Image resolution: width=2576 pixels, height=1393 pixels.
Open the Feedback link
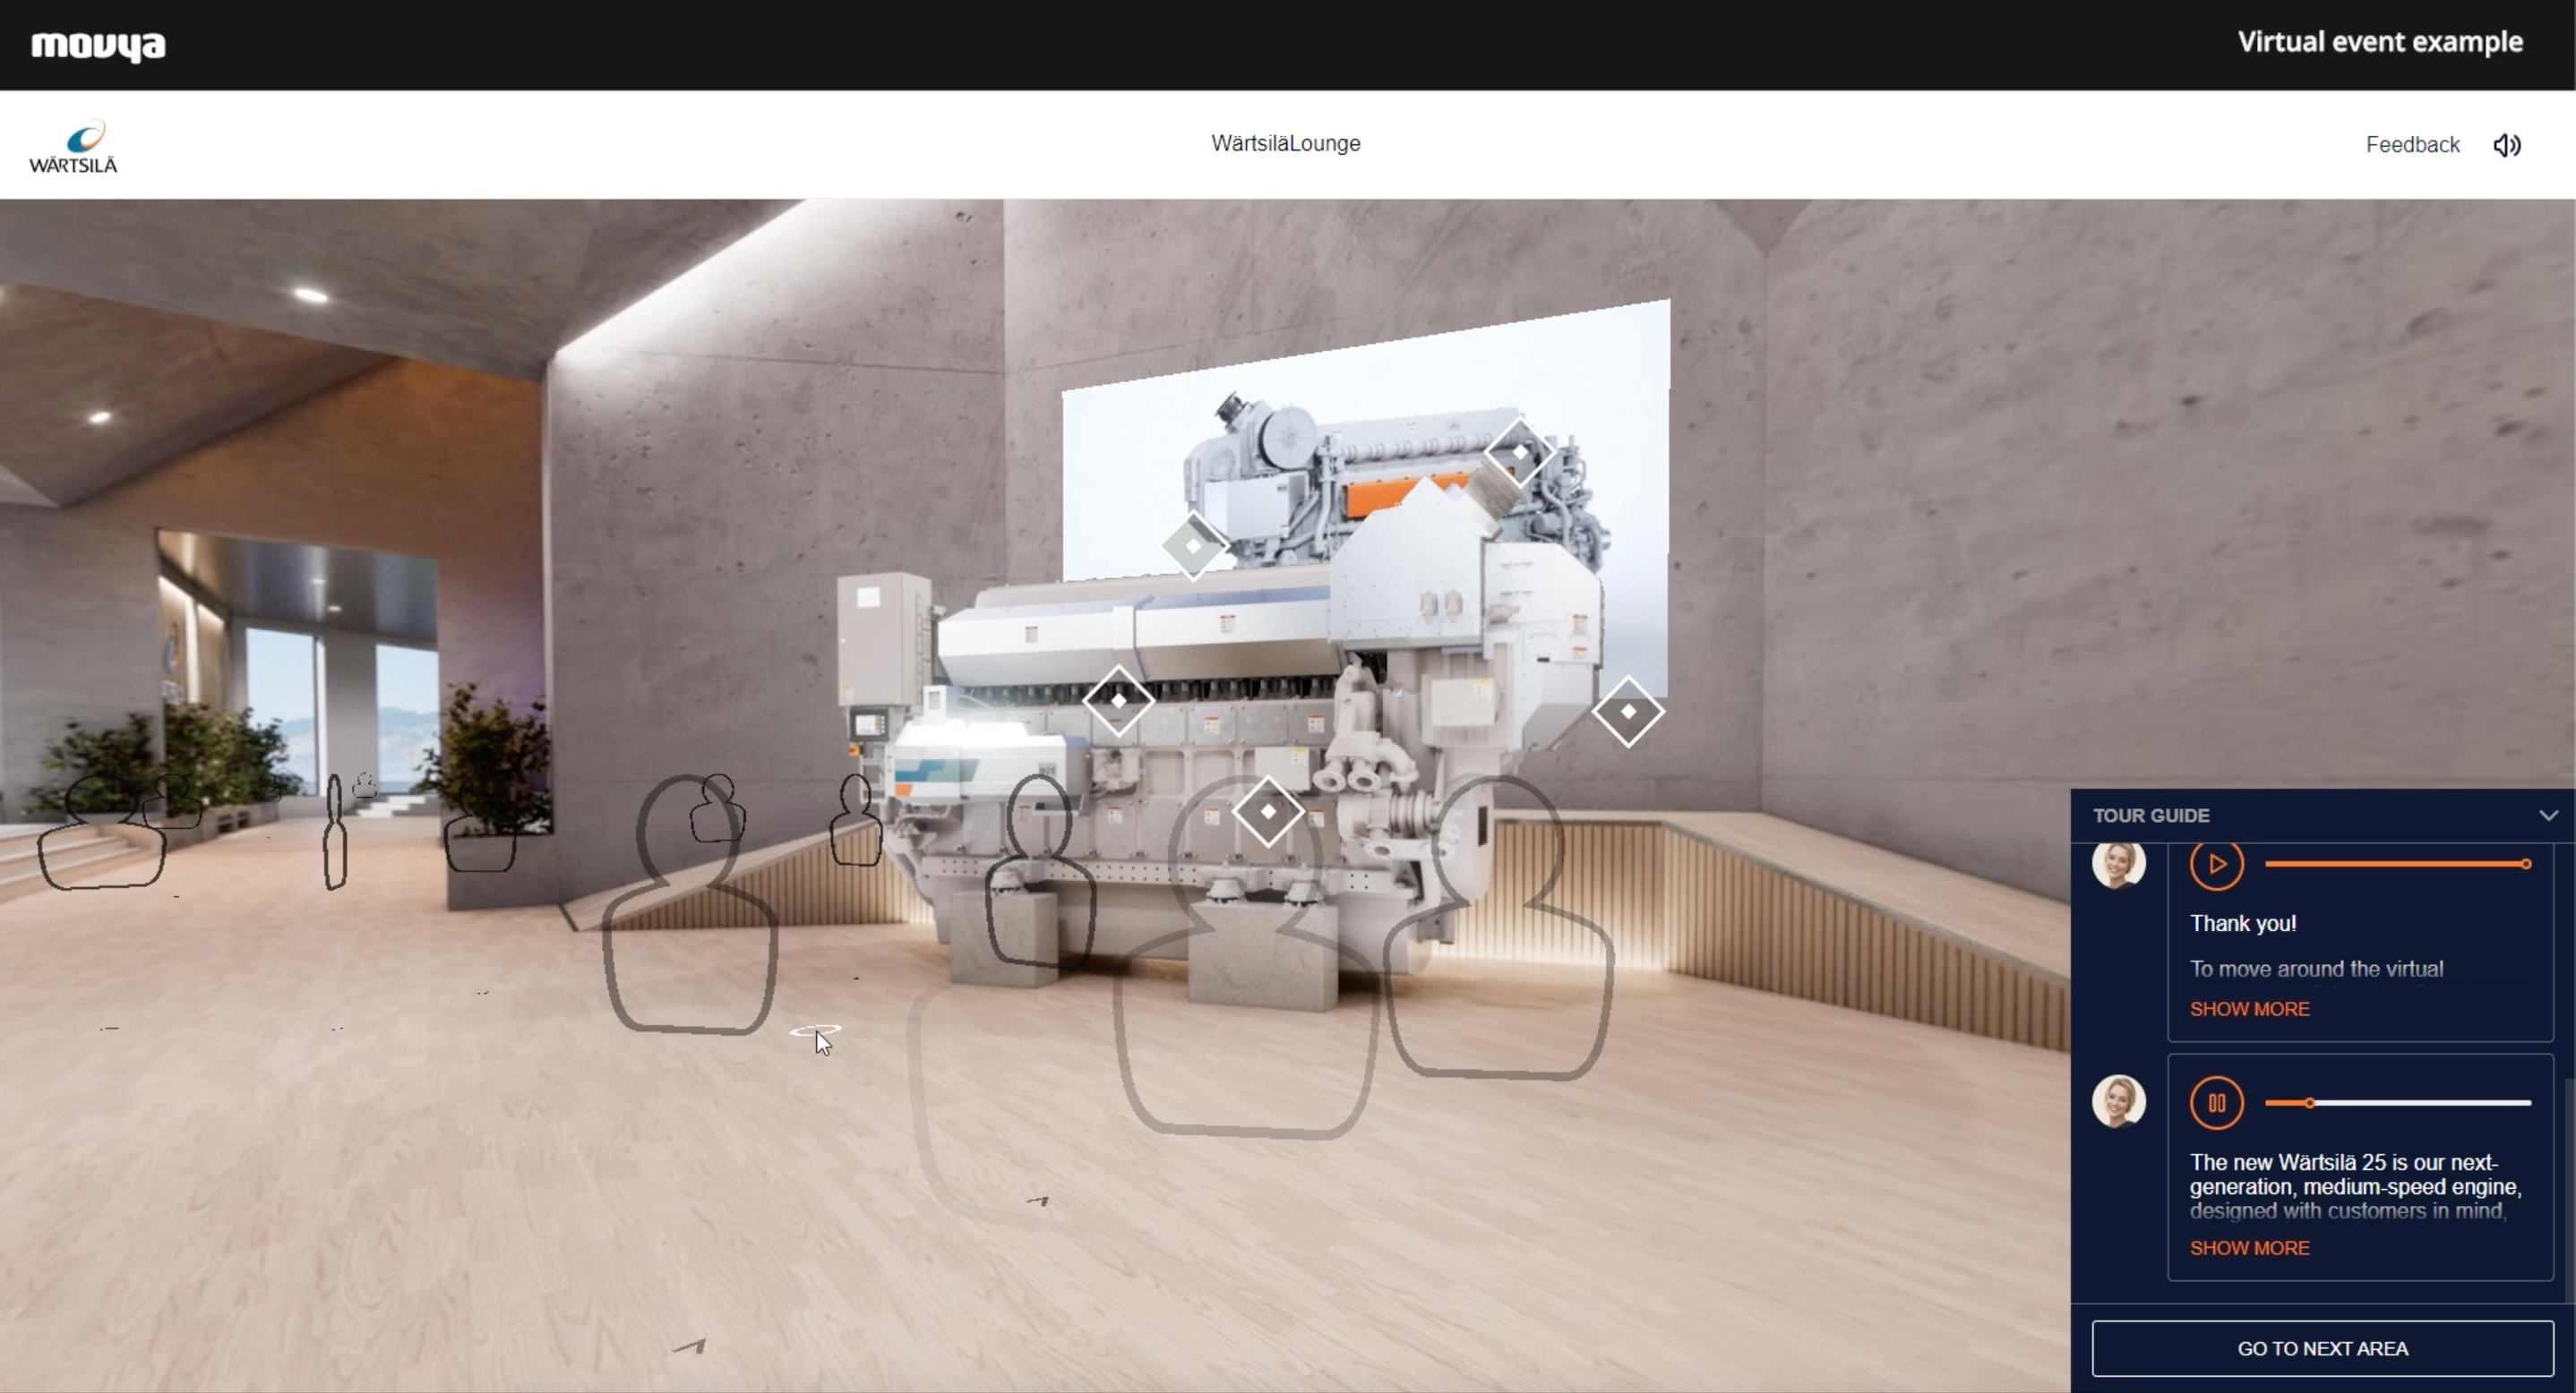click(x=2411, y=145)
